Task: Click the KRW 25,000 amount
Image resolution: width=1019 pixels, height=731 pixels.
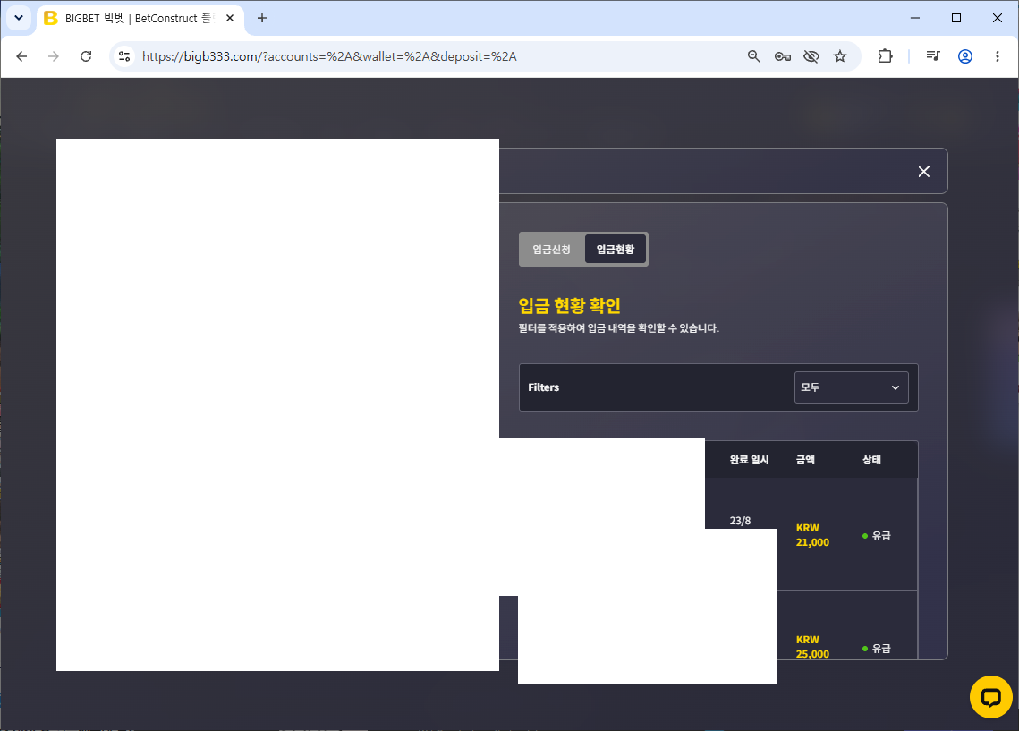Action: 812,647
